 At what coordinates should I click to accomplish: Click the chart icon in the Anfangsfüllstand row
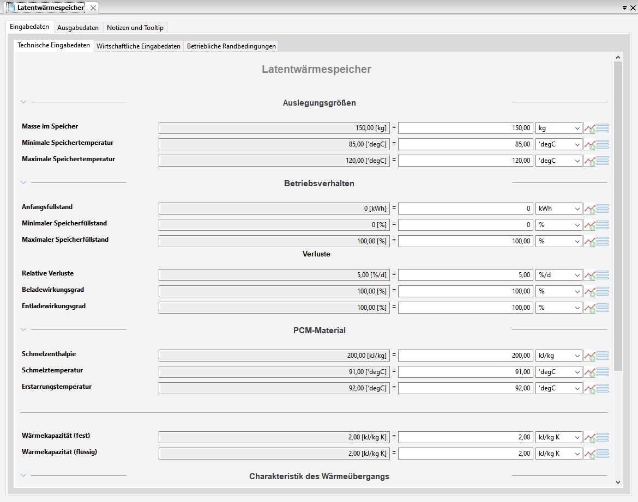point(589,209)
